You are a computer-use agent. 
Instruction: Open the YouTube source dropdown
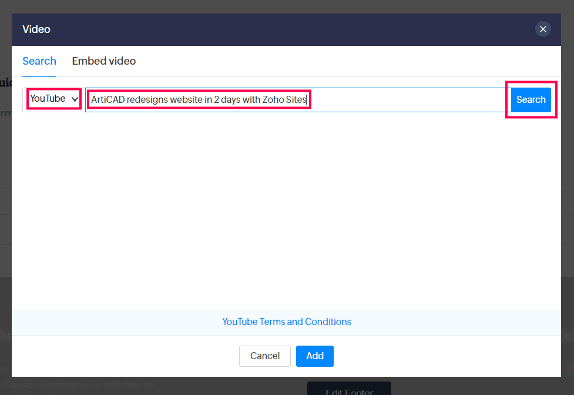pyautogui.click(x=54, y=99)
